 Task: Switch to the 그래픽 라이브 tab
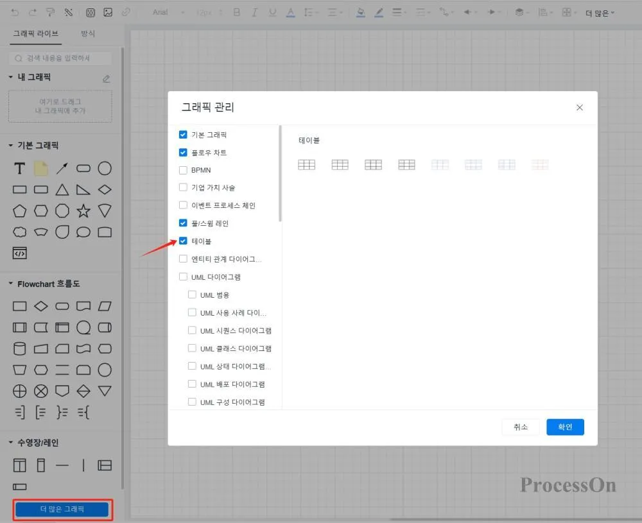point(35,33)
